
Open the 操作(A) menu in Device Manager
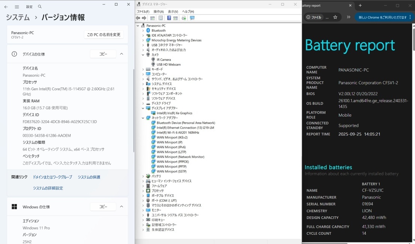pos(158,12)
